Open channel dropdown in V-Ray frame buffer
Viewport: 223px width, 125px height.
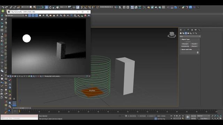(x=16, y=15)
